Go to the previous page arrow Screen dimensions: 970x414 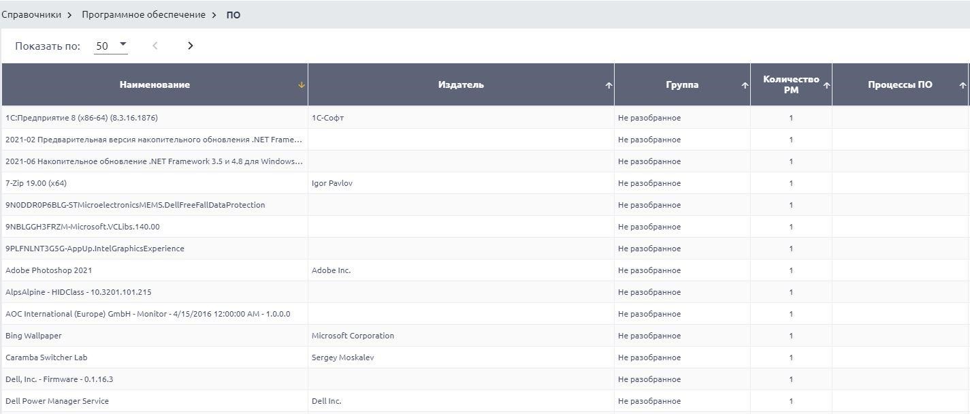pyautogui.click(x=155, y=46)
